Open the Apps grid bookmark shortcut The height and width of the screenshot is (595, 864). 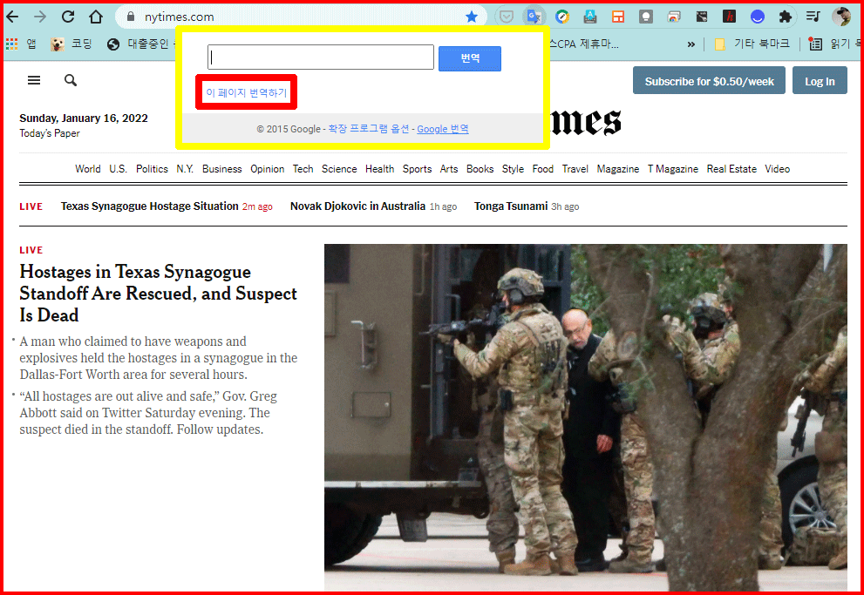pos(21,44)
